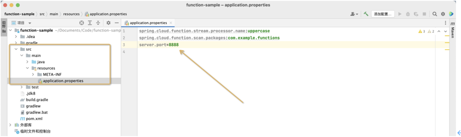Image resolution: width=461 pixels, height=137 pixels.
Task: Open IDE settings gear in top toolbar
Action: click(443, 14)
